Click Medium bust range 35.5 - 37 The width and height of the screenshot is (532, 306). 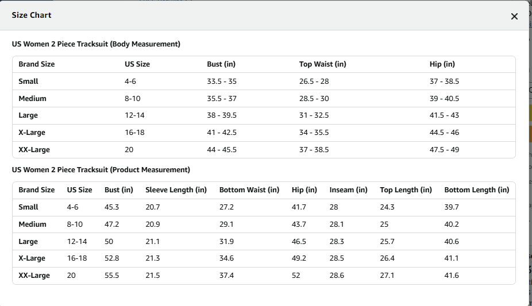pyautogui.click(x=222, y=99)
